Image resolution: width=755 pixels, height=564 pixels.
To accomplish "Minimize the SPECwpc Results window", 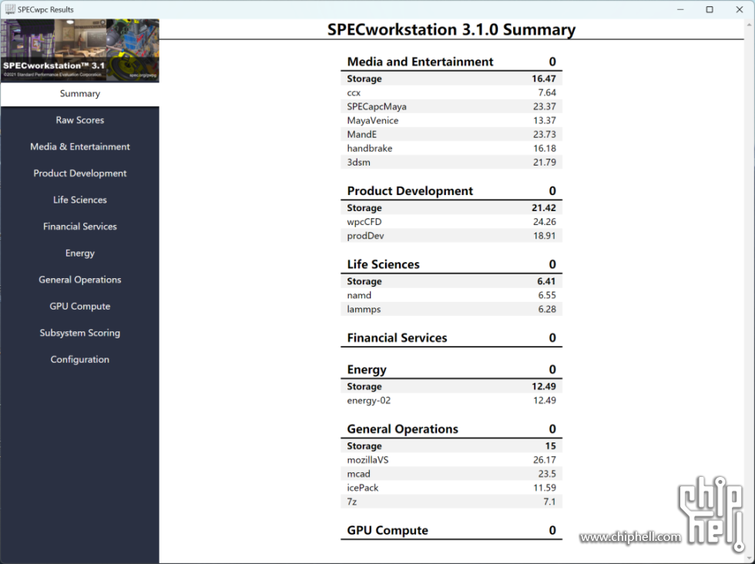I will (681, 9).
